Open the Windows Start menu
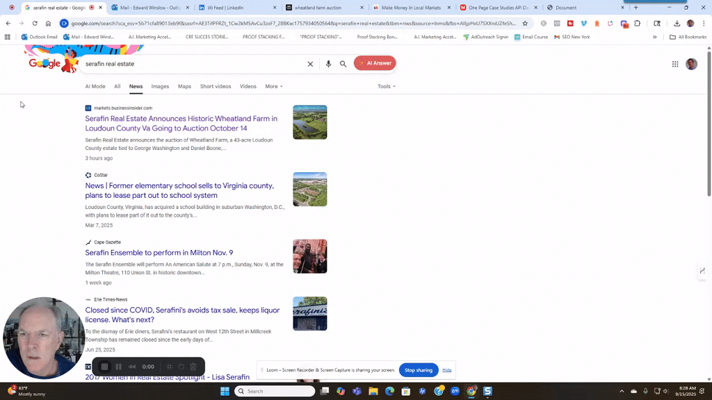The image size is (712, 400). coord(225,391)
